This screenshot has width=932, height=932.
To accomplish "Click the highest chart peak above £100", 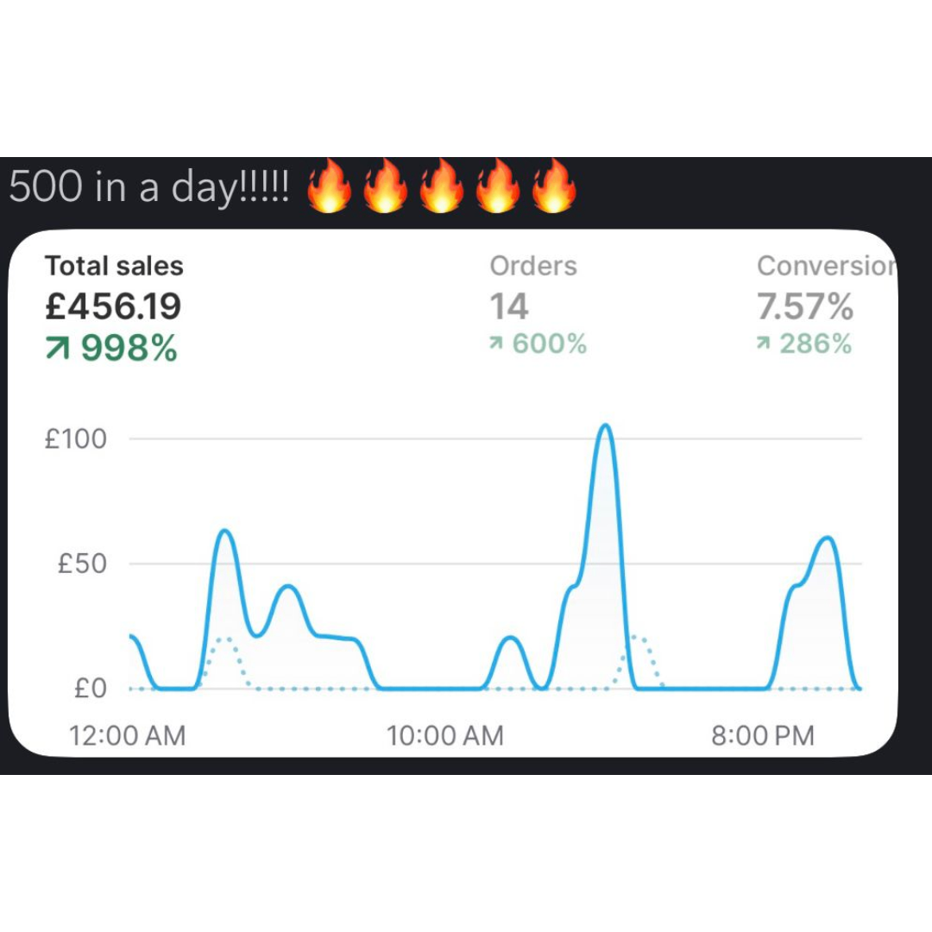I will click(x=606, y=426).
